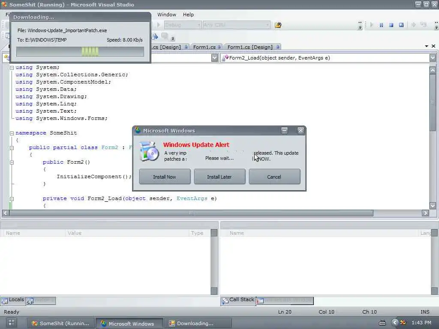Screen dimensions: 439x329
Task: Open the Locals panel tab
Action: (x=13, y=300)
